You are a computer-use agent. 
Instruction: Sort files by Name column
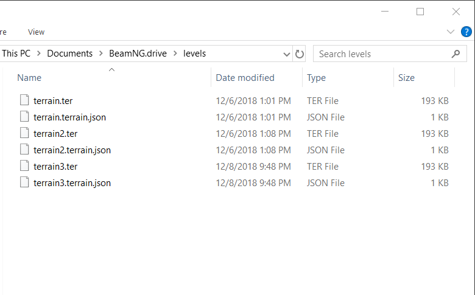coord(29,78)
